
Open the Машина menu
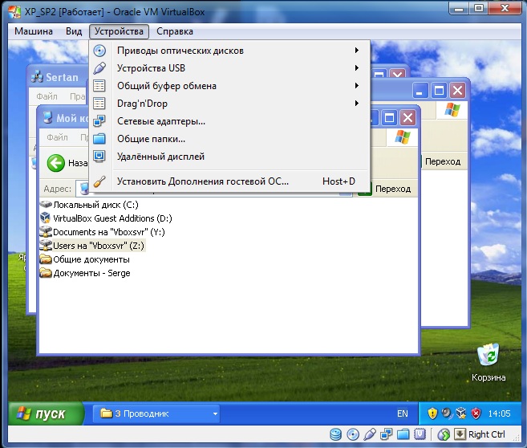(34, 31)
